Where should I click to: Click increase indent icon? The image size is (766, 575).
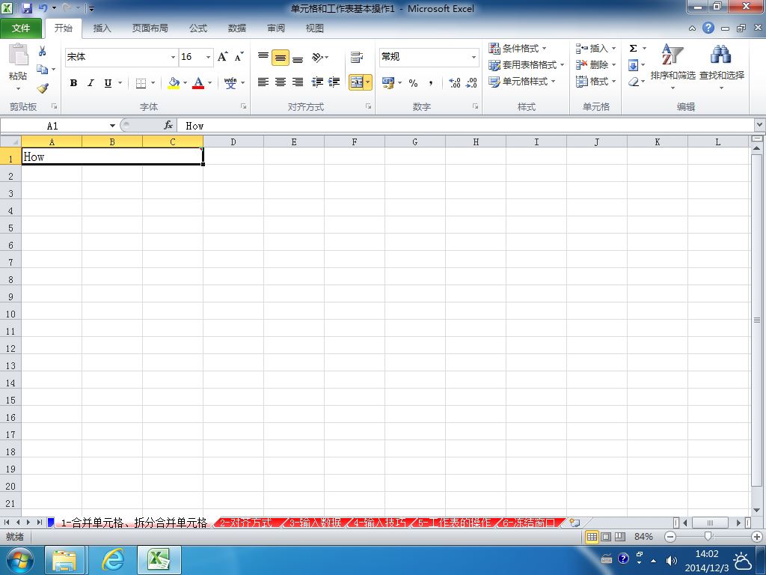tap(334, 82)
